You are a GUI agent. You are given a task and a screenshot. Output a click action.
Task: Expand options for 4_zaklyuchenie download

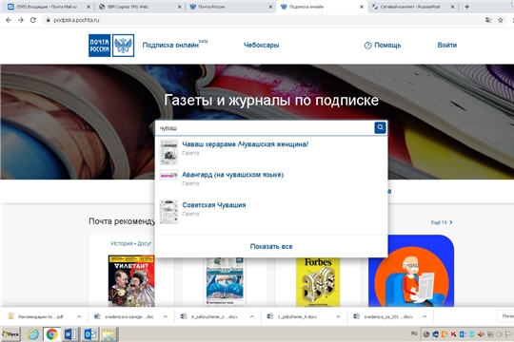click(251, 316)
